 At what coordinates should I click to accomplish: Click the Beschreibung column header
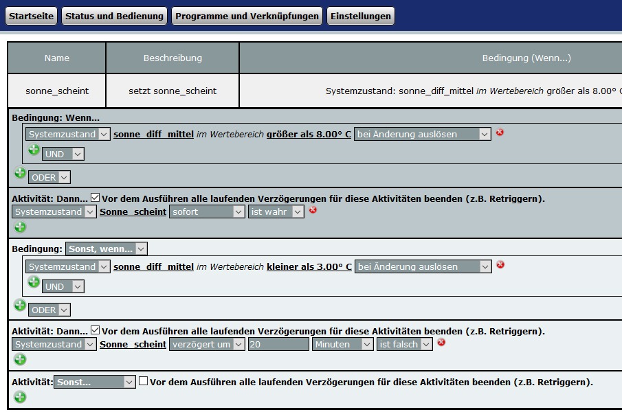click(173, 58)
